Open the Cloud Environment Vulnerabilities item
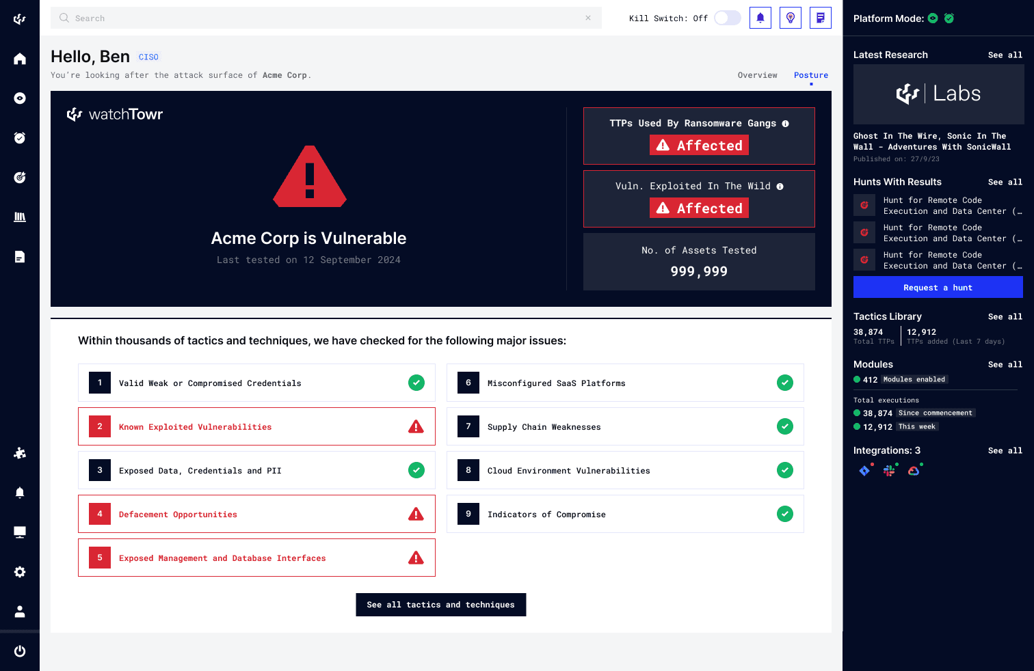Image resolution: width=1034 pixels, height=671 pixels. pyautogui.click(x=625, y=470)
